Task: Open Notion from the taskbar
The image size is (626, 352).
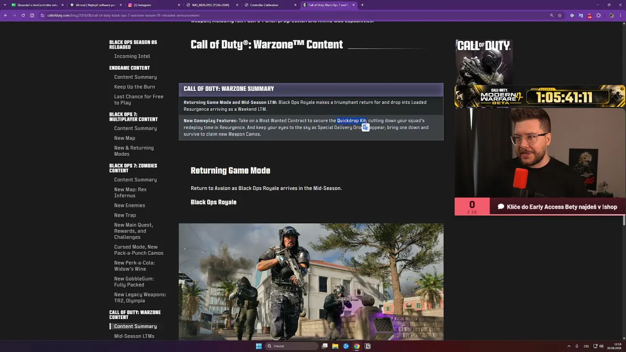Action: click(x=368, y=346)
